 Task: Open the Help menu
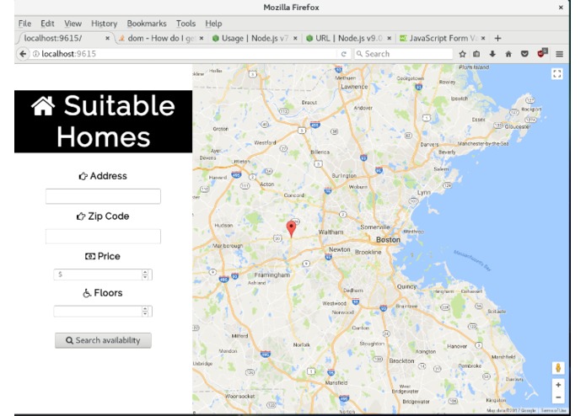[213, 24]
